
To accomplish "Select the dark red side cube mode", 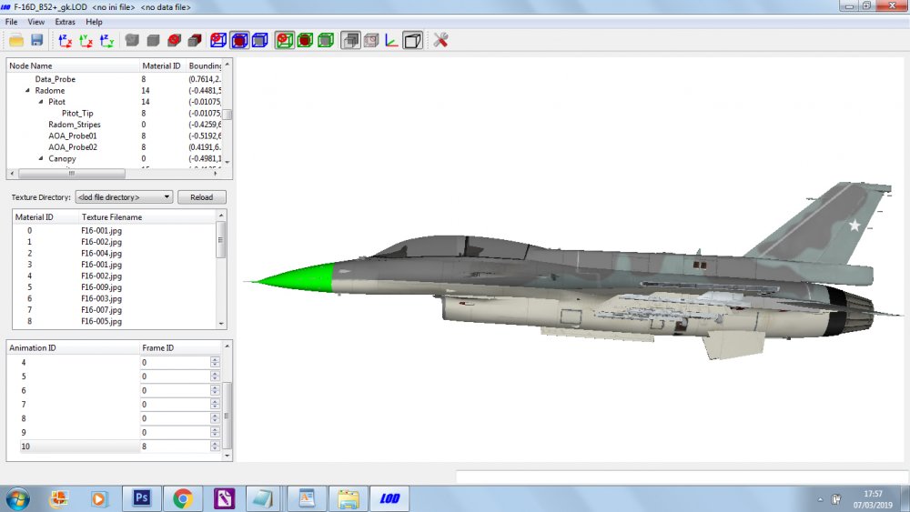I will [195, 40].
